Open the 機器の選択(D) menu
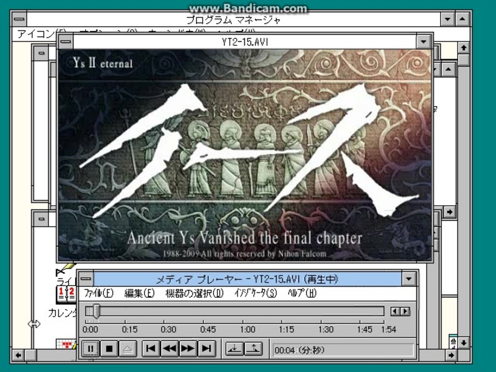The height and width of the screenshot is (372, 496). click(x=194, y=293)
